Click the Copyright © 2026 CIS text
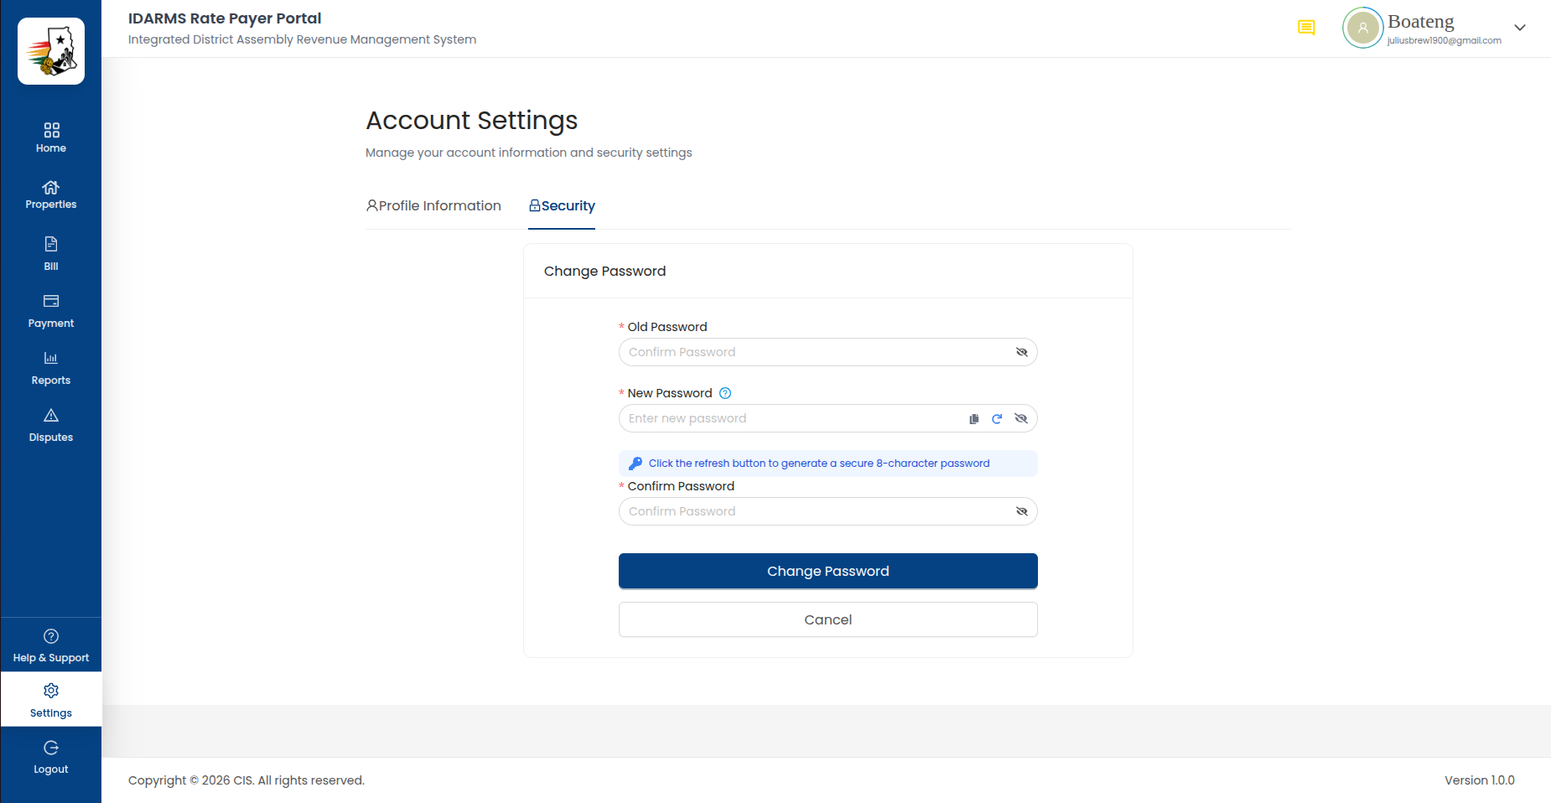This screenshot has width=1551, height=803. pyautogui.click(x=246, y=780)
